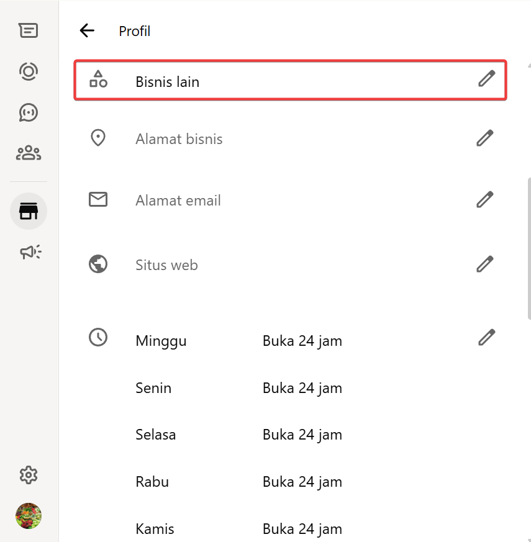This screenshot has height=542, width=531.
Task: Go back using the arrow beside Profil
Action: (87, 31)
